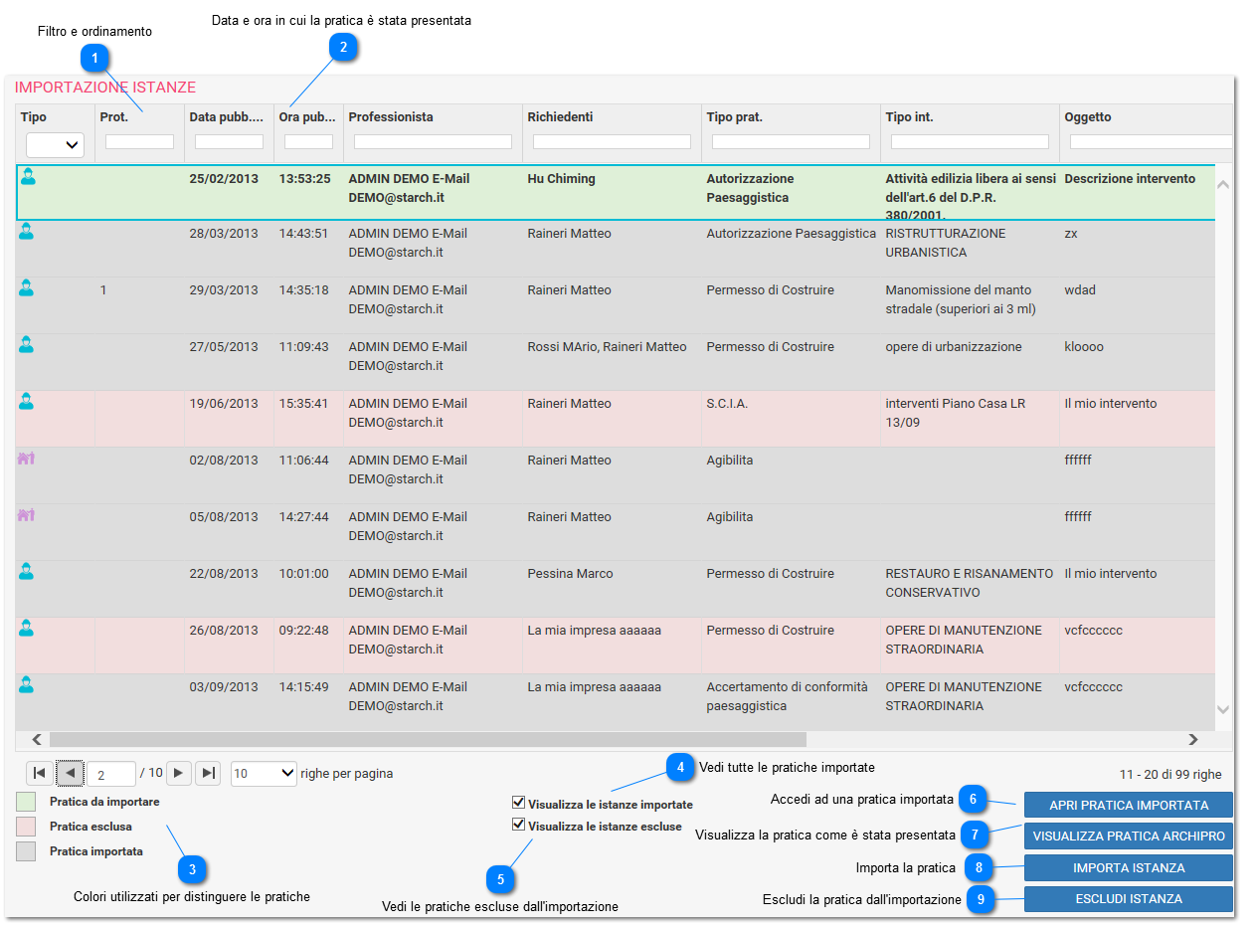
Task: Click the person icon in the 22/08/2013 row
Action: point(27,572)
